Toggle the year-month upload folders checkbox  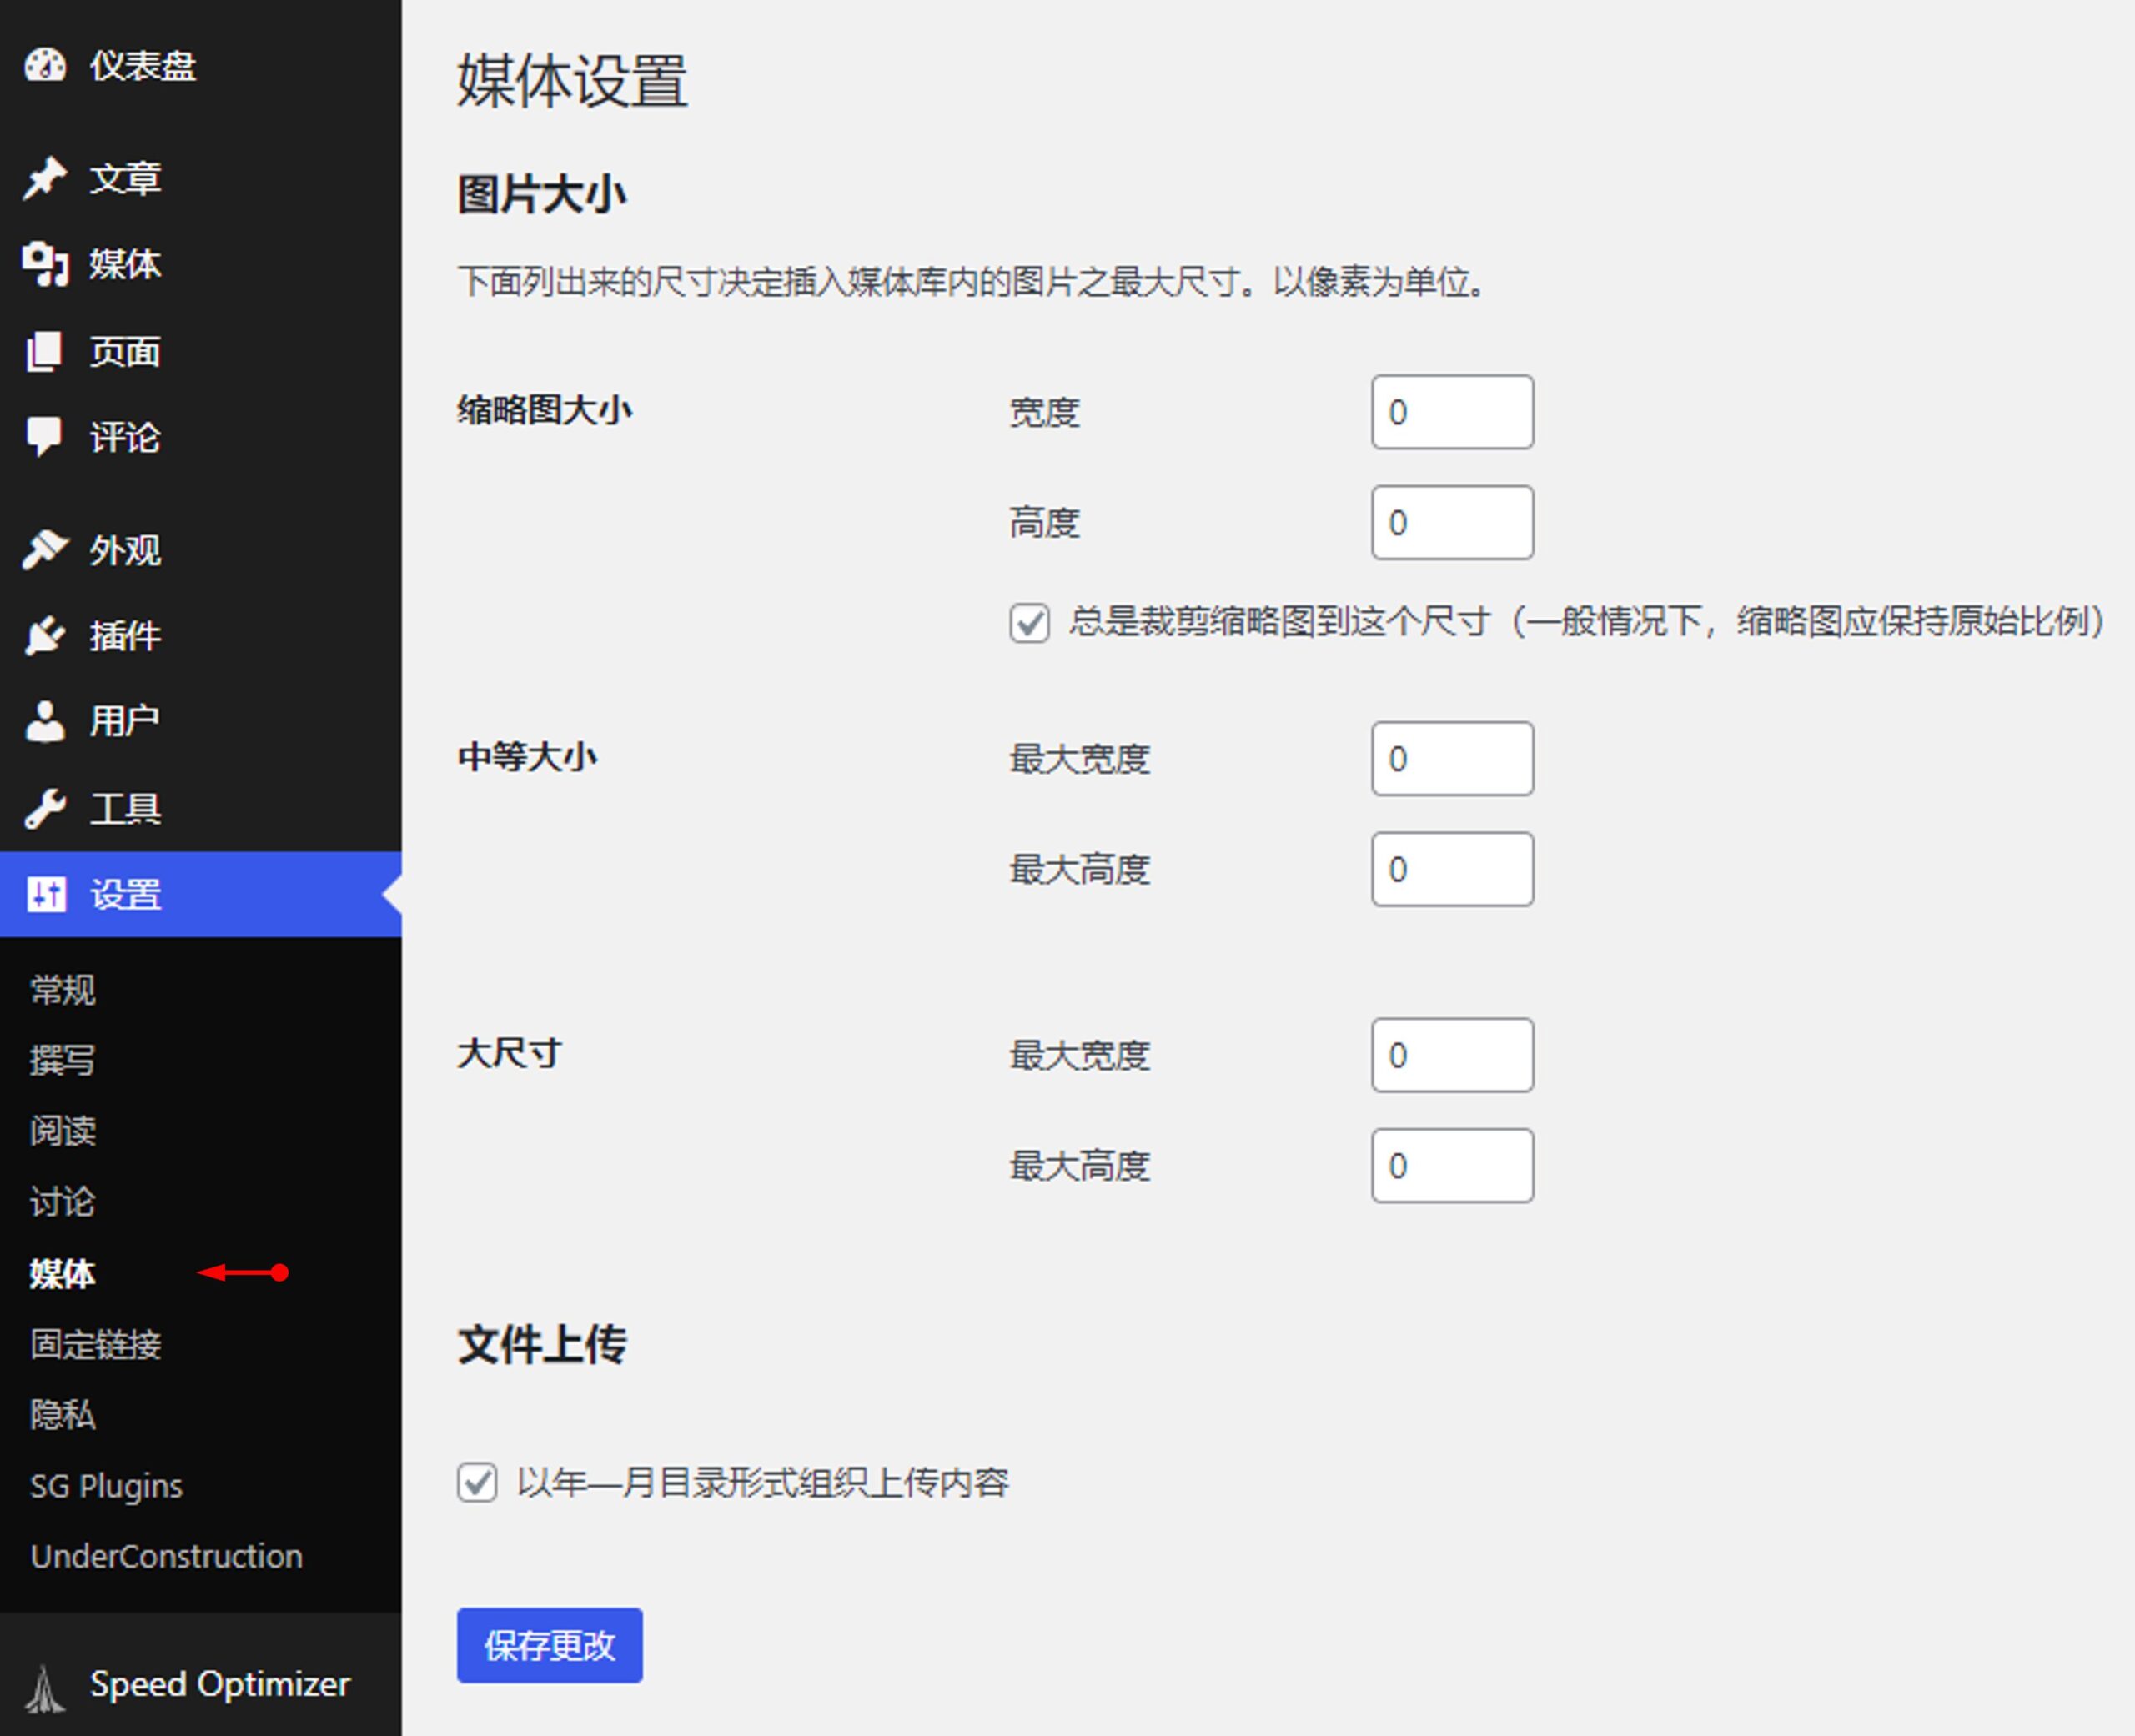coord(477,1482)
